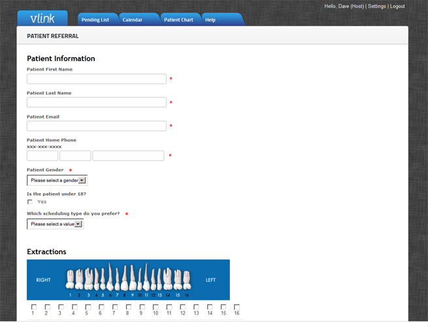
Task: Click the LEFT label on tooth chart
Action: coord(210,280)
